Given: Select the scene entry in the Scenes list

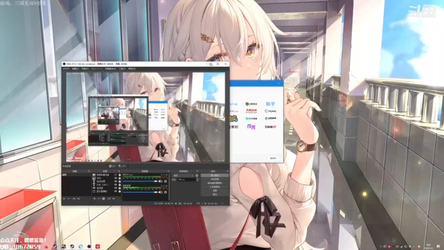Looking at the screenshot, I should [77, 175].
